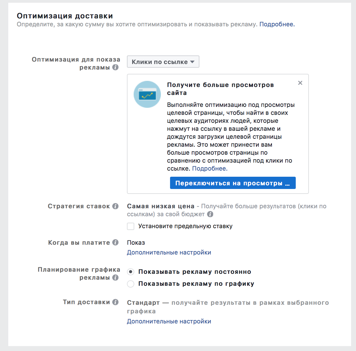Viewport: 356px width, 351px height.
Task: Click the blue landing page views illustration
Action: 147,94
